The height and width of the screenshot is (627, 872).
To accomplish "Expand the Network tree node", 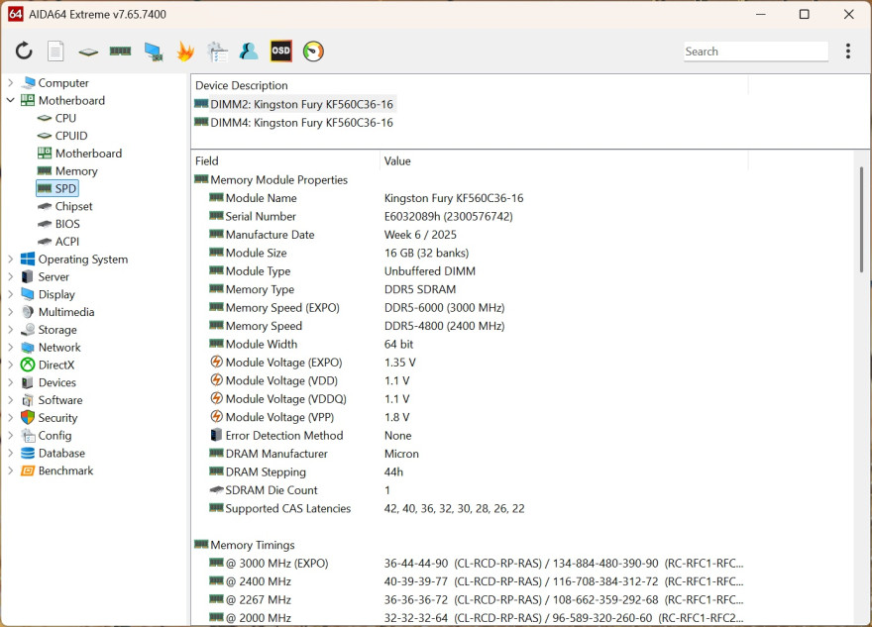I will coord(10,348).
